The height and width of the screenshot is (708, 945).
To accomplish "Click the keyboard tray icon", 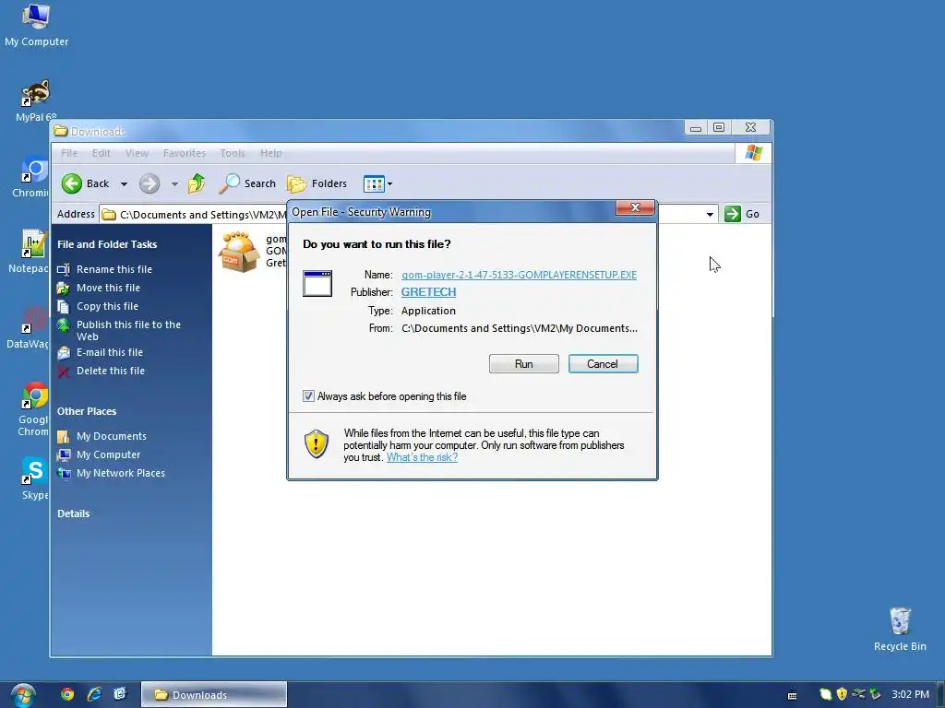I will 793,695.
